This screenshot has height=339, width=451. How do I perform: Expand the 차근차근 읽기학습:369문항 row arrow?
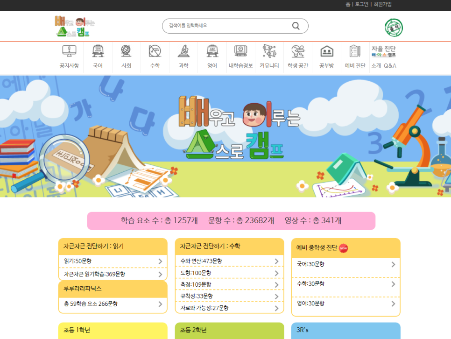160,274
